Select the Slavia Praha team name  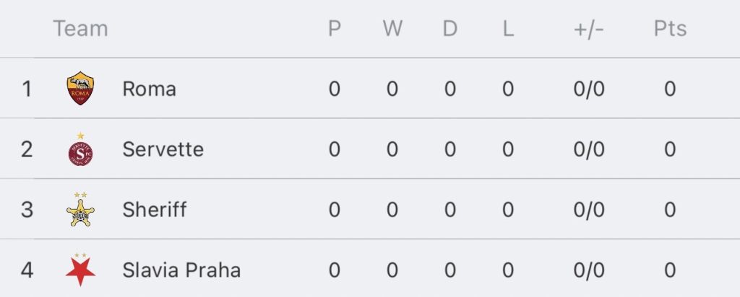tap(181, 270)
